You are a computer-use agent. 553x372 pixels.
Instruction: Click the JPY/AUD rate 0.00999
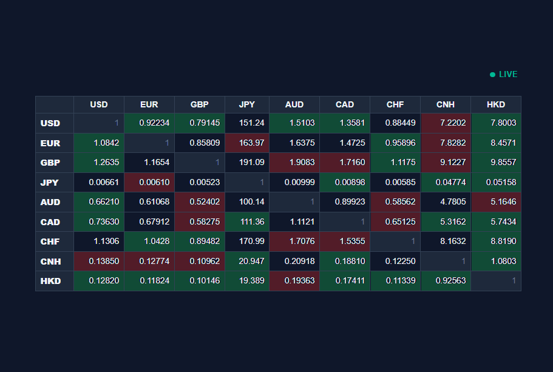[294, 182]
